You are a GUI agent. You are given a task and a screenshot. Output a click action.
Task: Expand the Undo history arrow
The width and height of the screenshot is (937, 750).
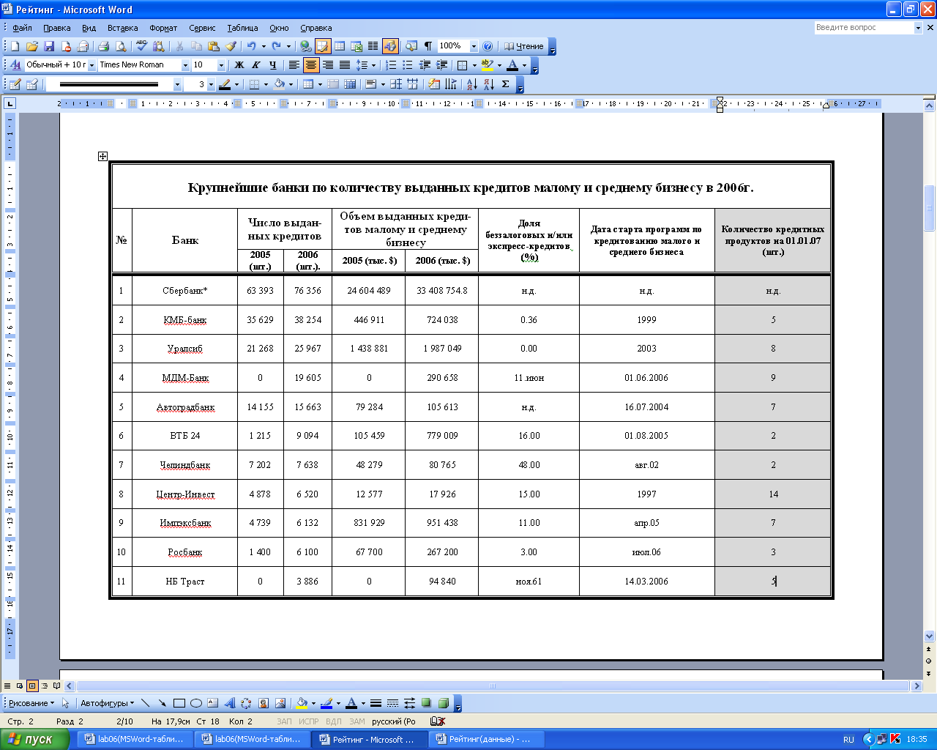click(x=263, y=46)
